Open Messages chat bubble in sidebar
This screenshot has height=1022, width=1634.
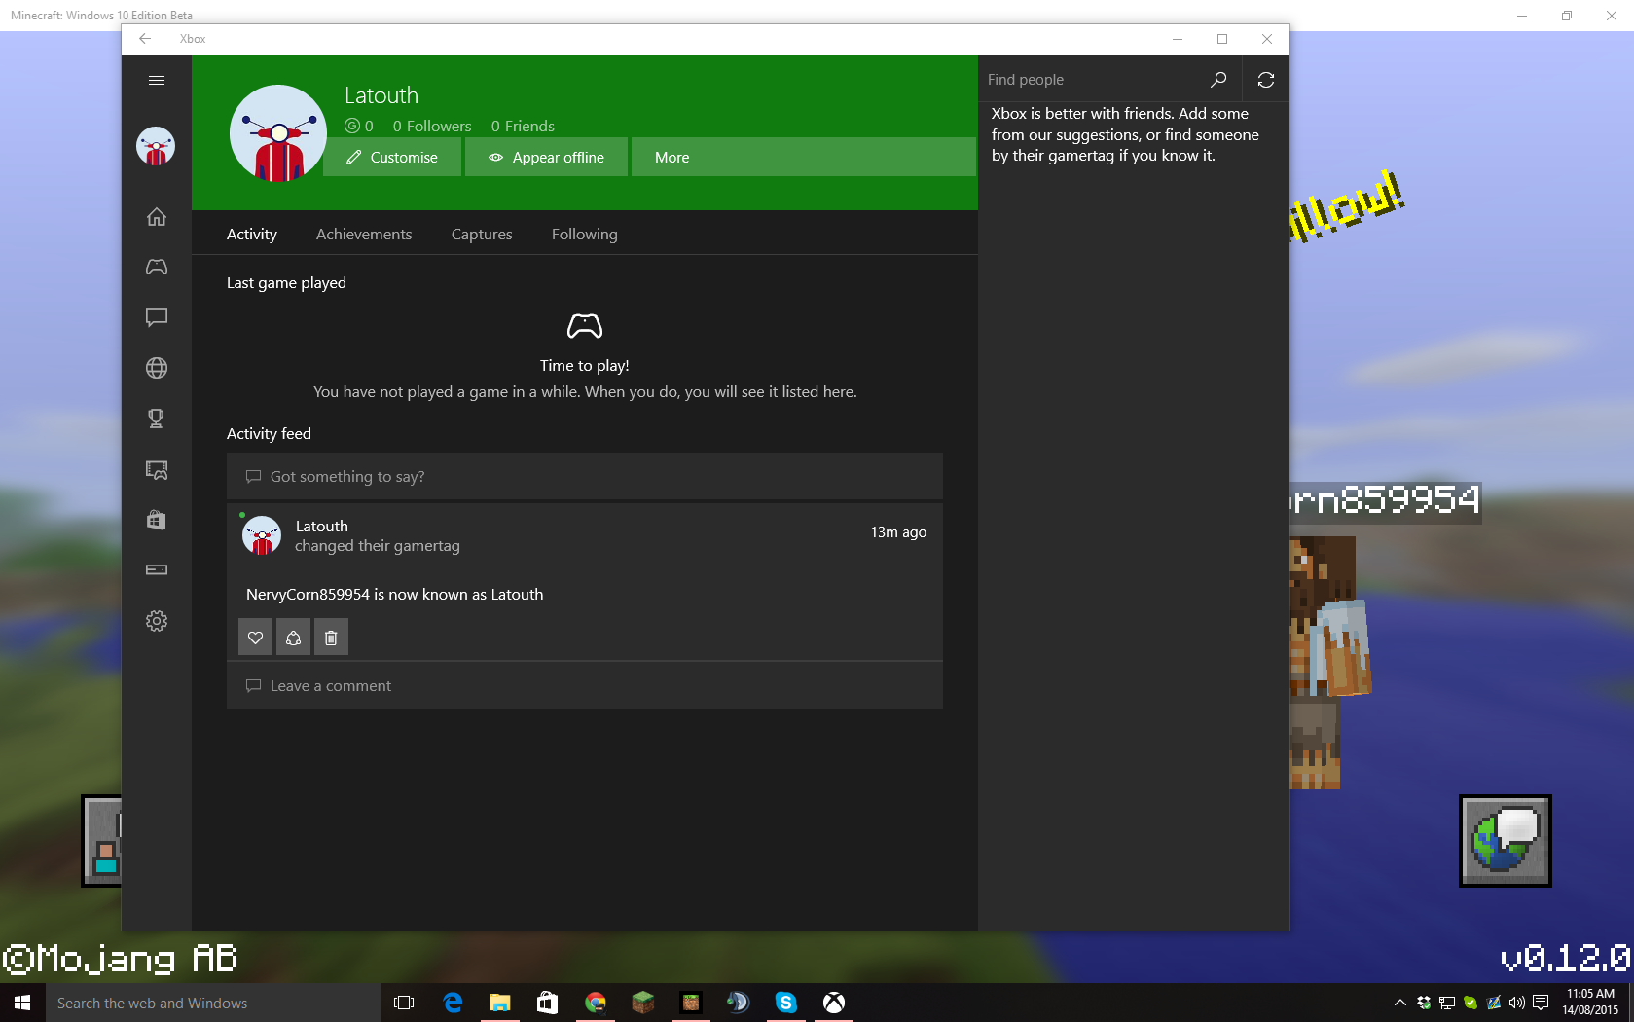pyautogui.click(x=157, y=317)
